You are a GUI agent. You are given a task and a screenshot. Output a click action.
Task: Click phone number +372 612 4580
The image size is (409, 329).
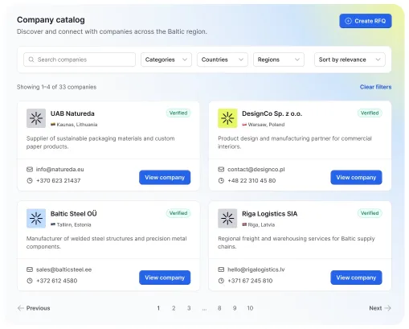pyautogui.click(x=56, y=281)
